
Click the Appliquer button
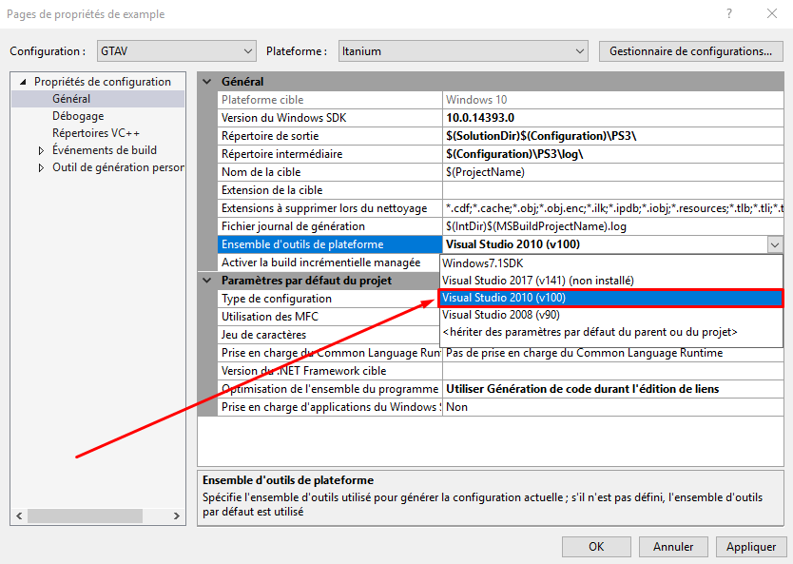click(750, 547)
